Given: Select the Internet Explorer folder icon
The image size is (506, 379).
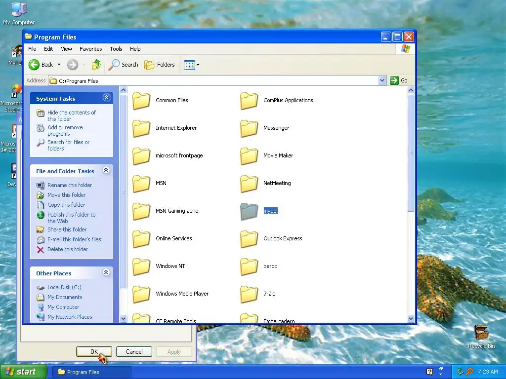Looking at the screenshot, I should [141, 129].
